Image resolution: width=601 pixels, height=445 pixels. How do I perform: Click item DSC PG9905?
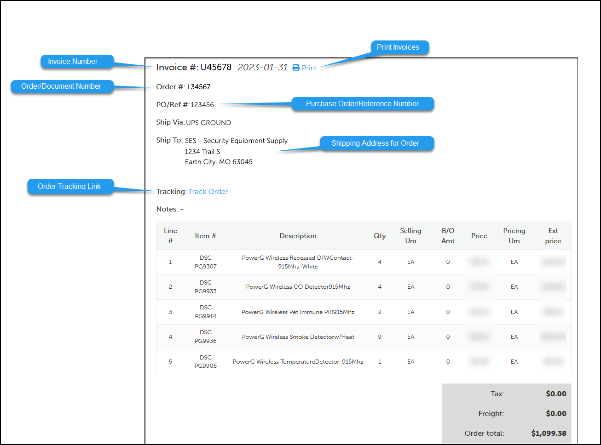[x=206, y=362]
